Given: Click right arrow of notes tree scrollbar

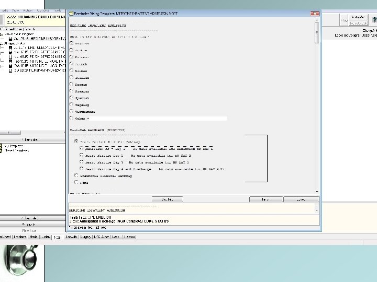Looking at the screenshot, I should click(64, 132).
